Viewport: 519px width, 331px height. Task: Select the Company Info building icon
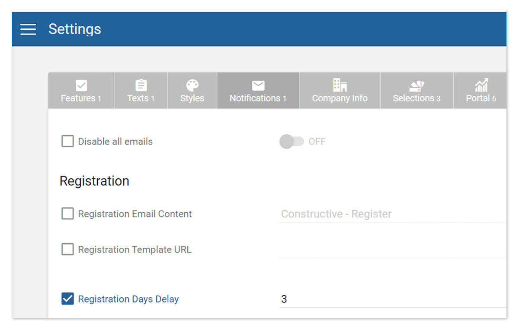340,85
